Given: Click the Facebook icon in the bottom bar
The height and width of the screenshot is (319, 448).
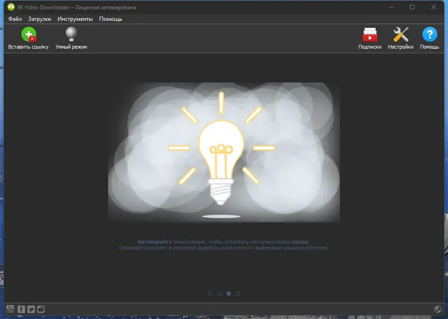Looking at the screenshot, I should coord(21,309).
